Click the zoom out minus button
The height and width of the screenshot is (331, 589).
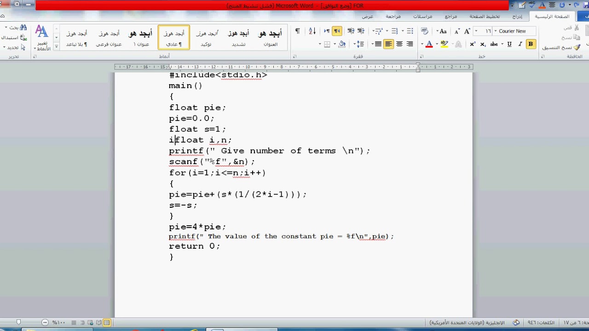45,323
